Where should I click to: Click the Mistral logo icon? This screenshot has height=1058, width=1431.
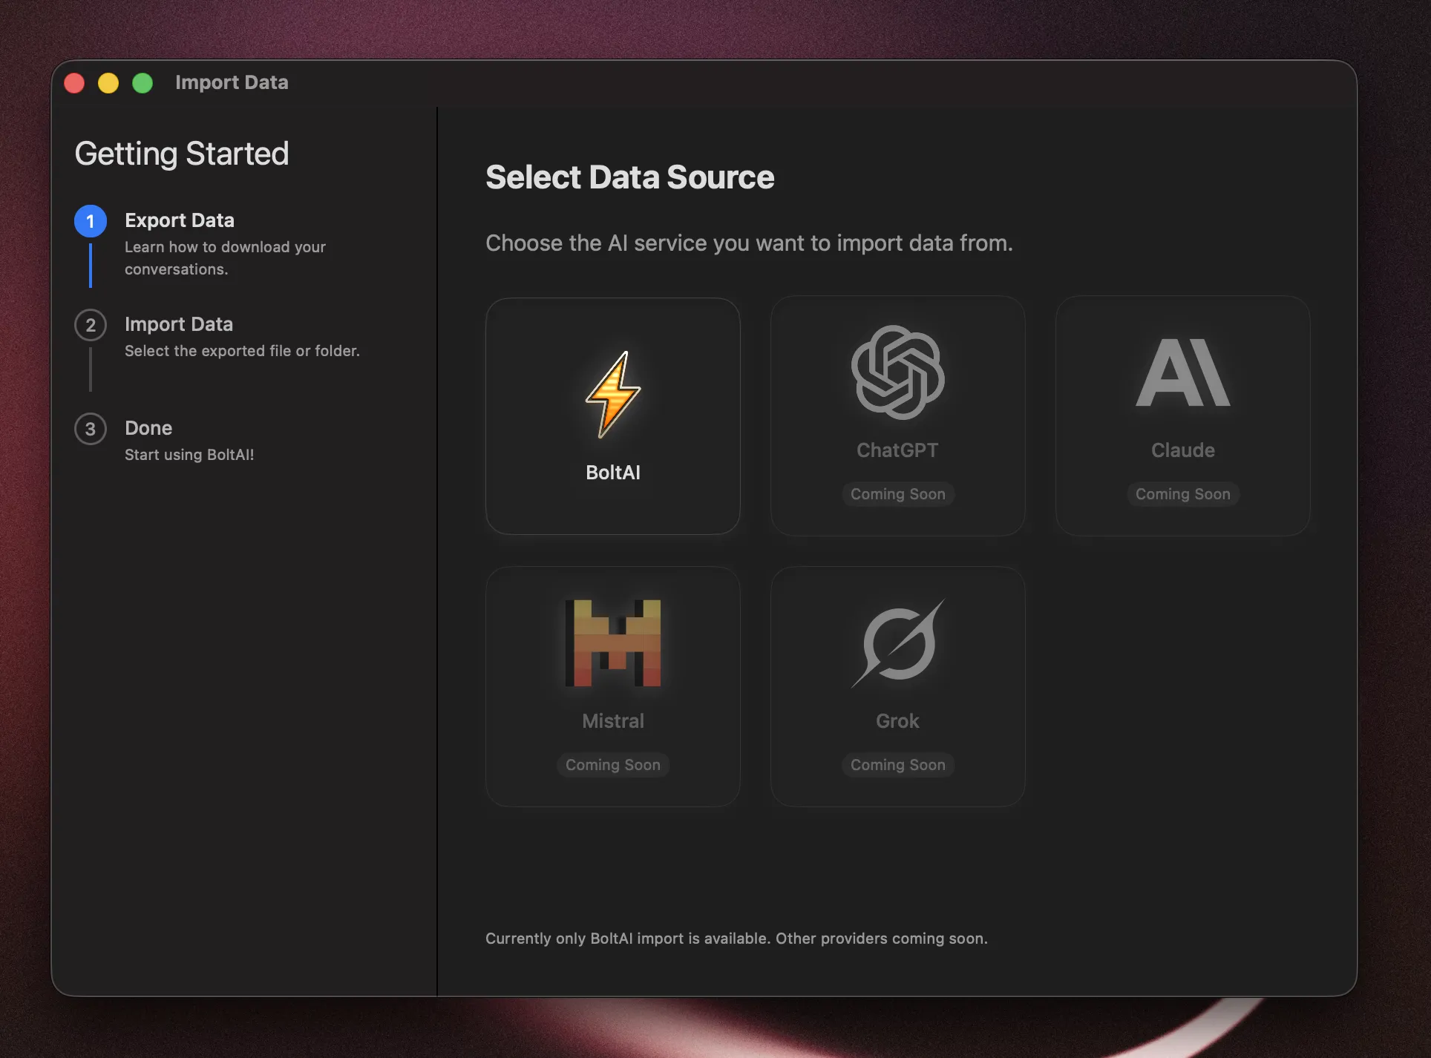pyautogui.click(x=613, y=643)
